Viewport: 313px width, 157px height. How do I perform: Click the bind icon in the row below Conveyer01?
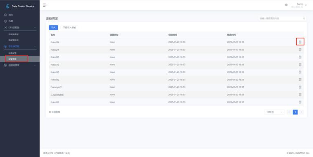click(300, 95)
